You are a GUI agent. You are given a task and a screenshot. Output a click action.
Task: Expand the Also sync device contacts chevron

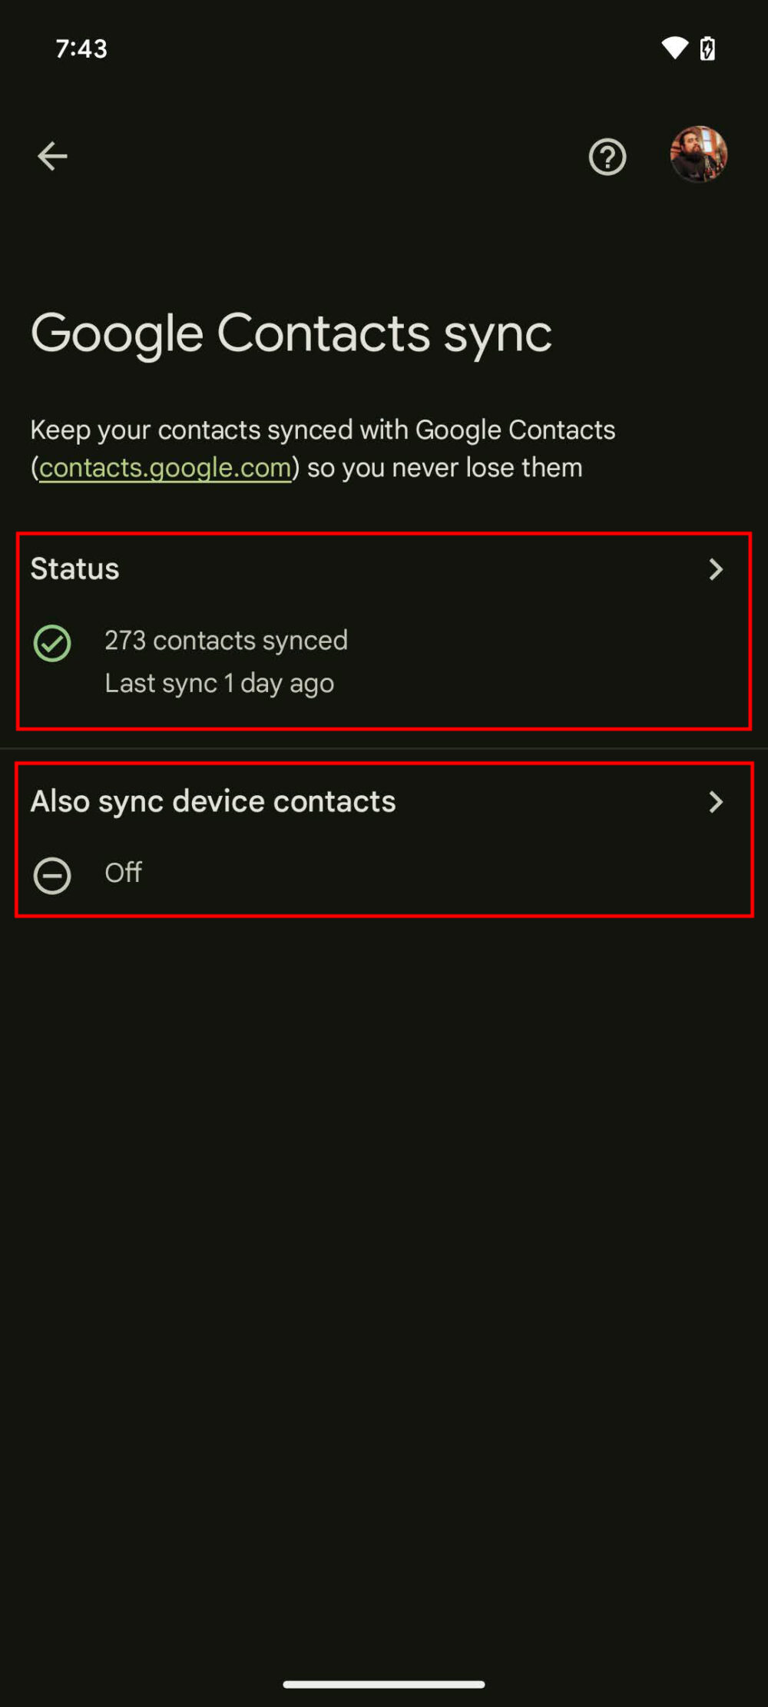(x=716, y=802)
